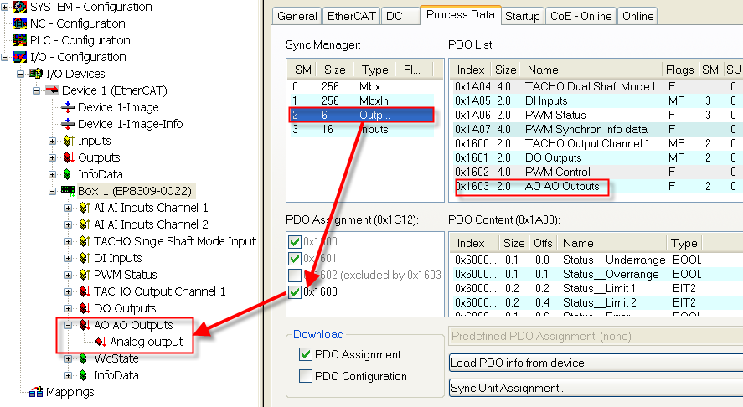Click the Index column header in PDO List
Screen dimensions: 743x407
(x=471, y=70)
